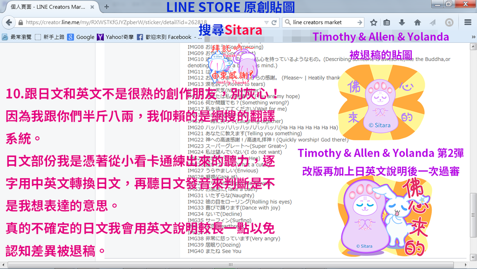Click the horizontal scrollbar thumb
Viewport: 477px width, 269px height.
tap(231, 265)
